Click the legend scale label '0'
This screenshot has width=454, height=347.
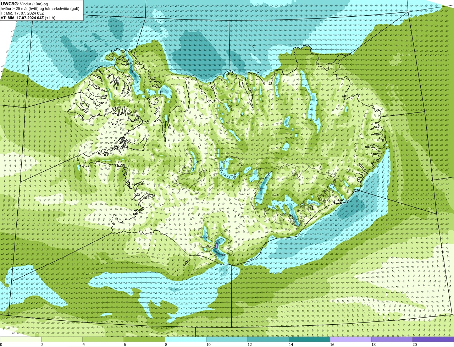tap(1, 344)
